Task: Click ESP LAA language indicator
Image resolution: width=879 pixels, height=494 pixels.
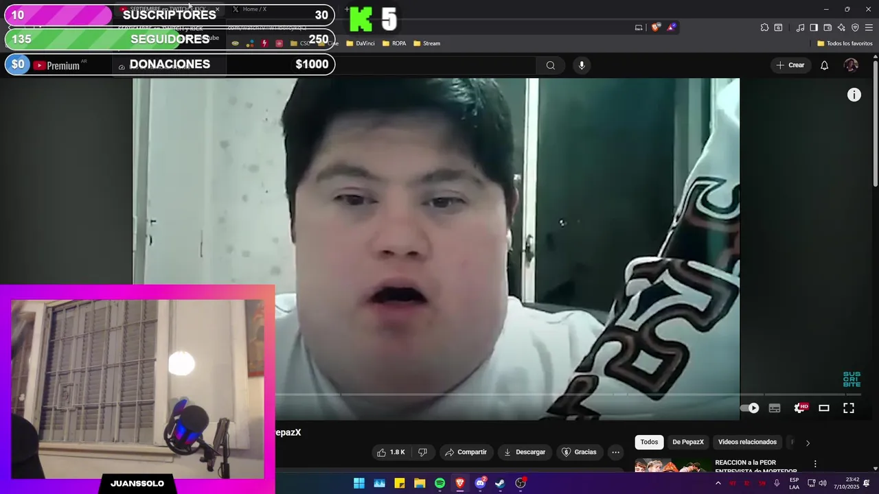Action: pos(794,483)
